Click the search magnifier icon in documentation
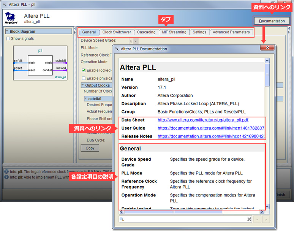This screenshot has width=294, height=231. 122,219
